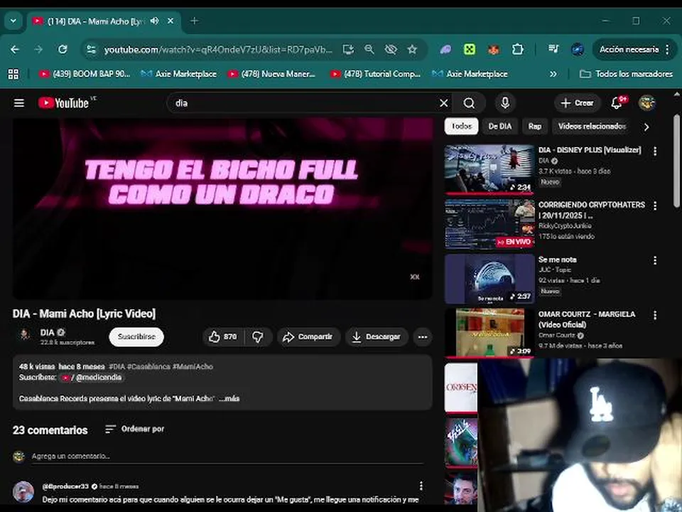Click the browser address bar URL
The image size is (682, 512).
click(217, 50)
